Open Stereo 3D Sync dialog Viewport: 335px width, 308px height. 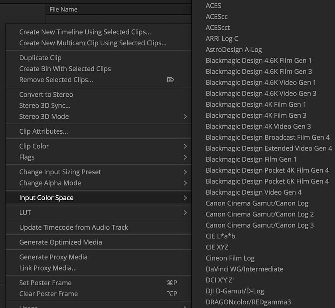pos(45,105)
